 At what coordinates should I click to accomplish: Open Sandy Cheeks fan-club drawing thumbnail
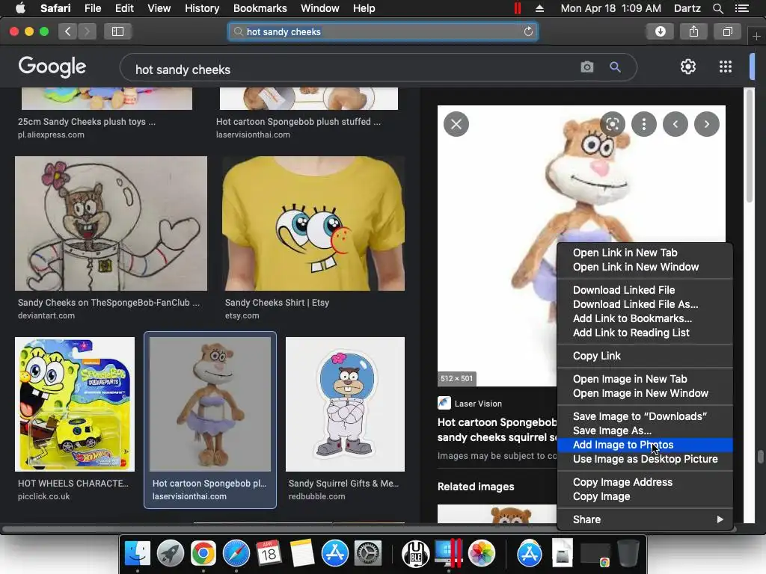click(x=111, y=223)
